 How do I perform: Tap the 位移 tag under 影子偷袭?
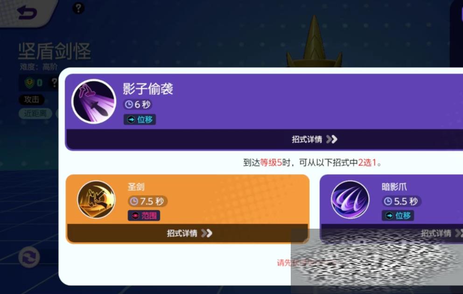coord(140,119)
